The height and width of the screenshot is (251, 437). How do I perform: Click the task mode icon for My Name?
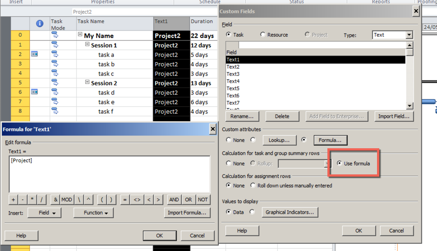[x=55, y=35]
